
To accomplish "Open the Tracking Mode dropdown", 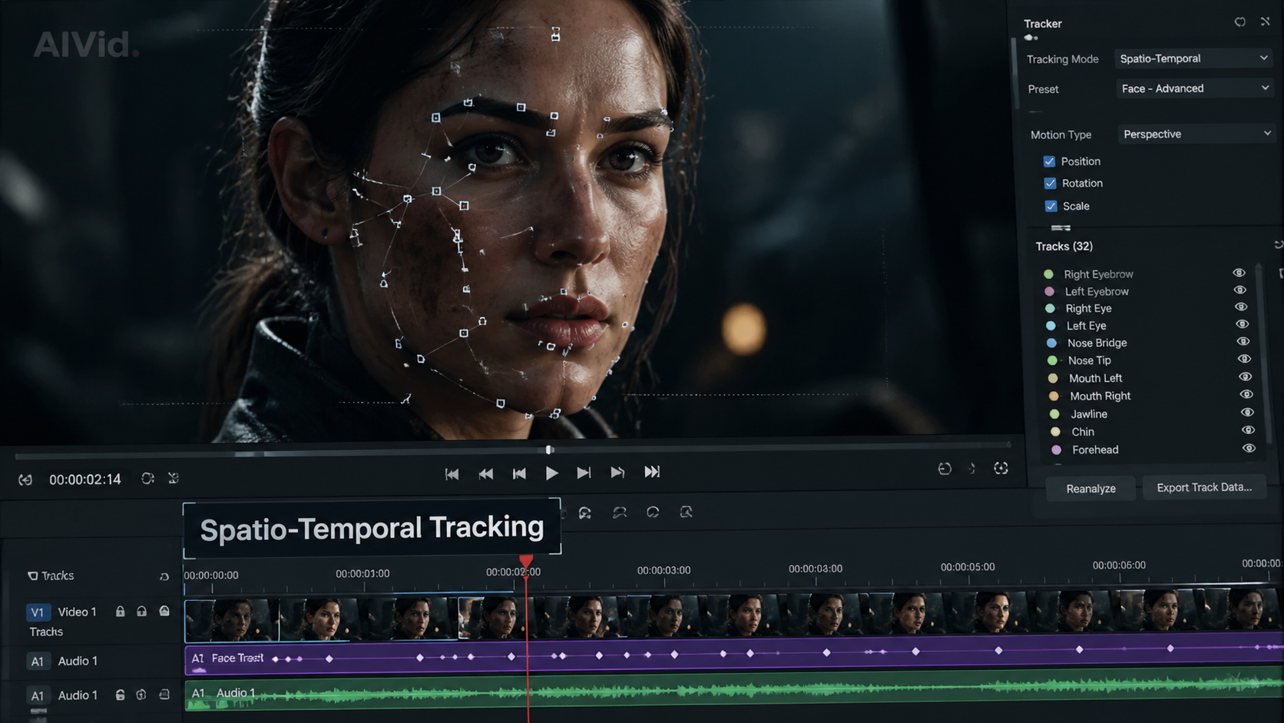I will (1193, 58).
